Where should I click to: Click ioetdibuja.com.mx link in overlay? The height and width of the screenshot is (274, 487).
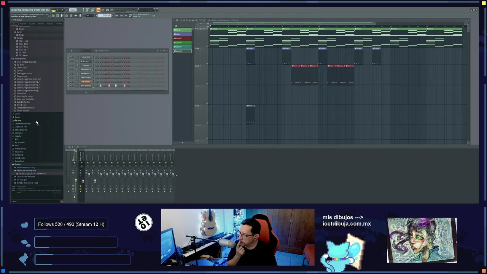[347, 224]
